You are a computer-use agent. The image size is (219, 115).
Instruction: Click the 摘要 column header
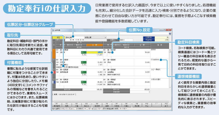160,45
